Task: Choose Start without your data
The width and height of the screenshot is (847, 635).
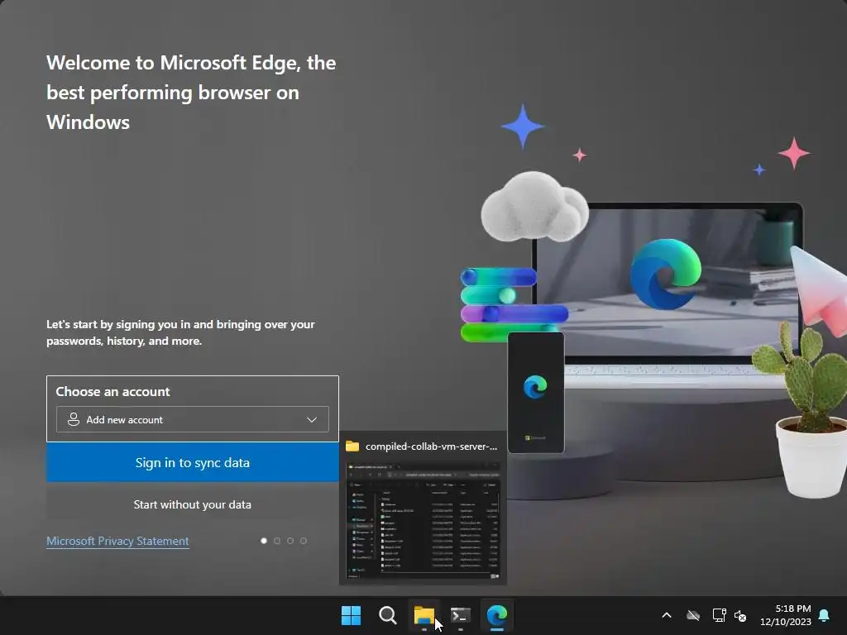Action: pyautogui.click(x=192, y=504)
